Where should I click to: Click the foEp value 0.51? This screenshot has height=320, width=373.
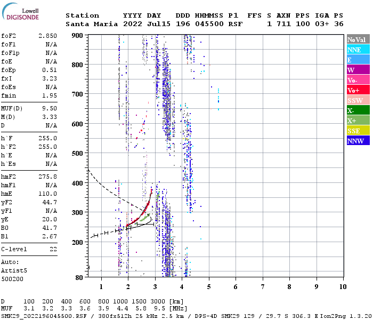click(50, 70)
